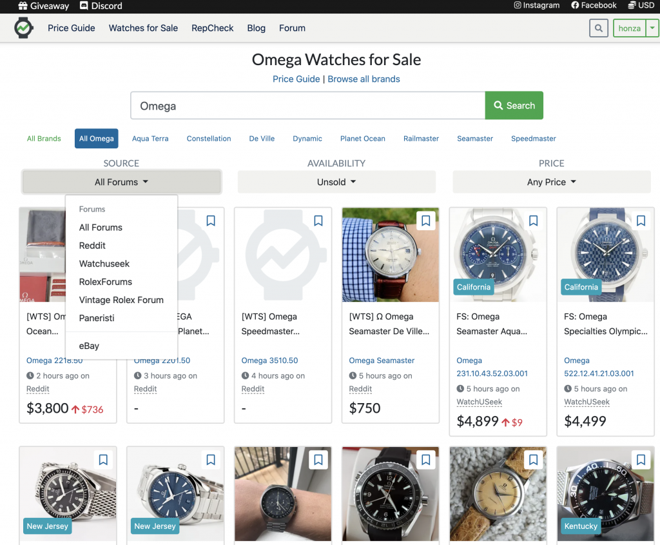Open 'FS: Omega Seamaster Aqua...' listing title
Viewport: 660px width, 545px height.
pos(492,324)
